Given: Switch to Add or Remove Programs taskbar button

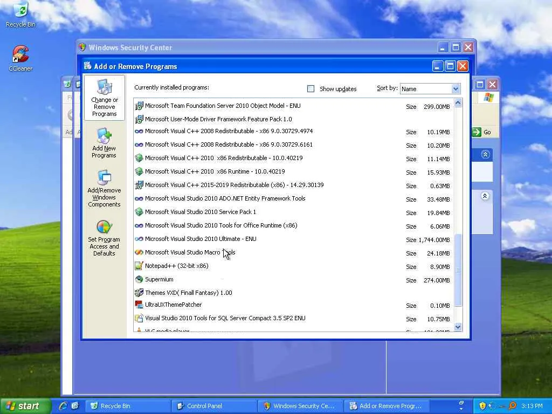Looking at the screenshot, I should [x=387, y=406].
